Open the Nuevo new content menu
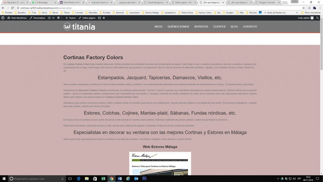Image resolution: width=323 pixels, height=182 pixels. [70, 18]
